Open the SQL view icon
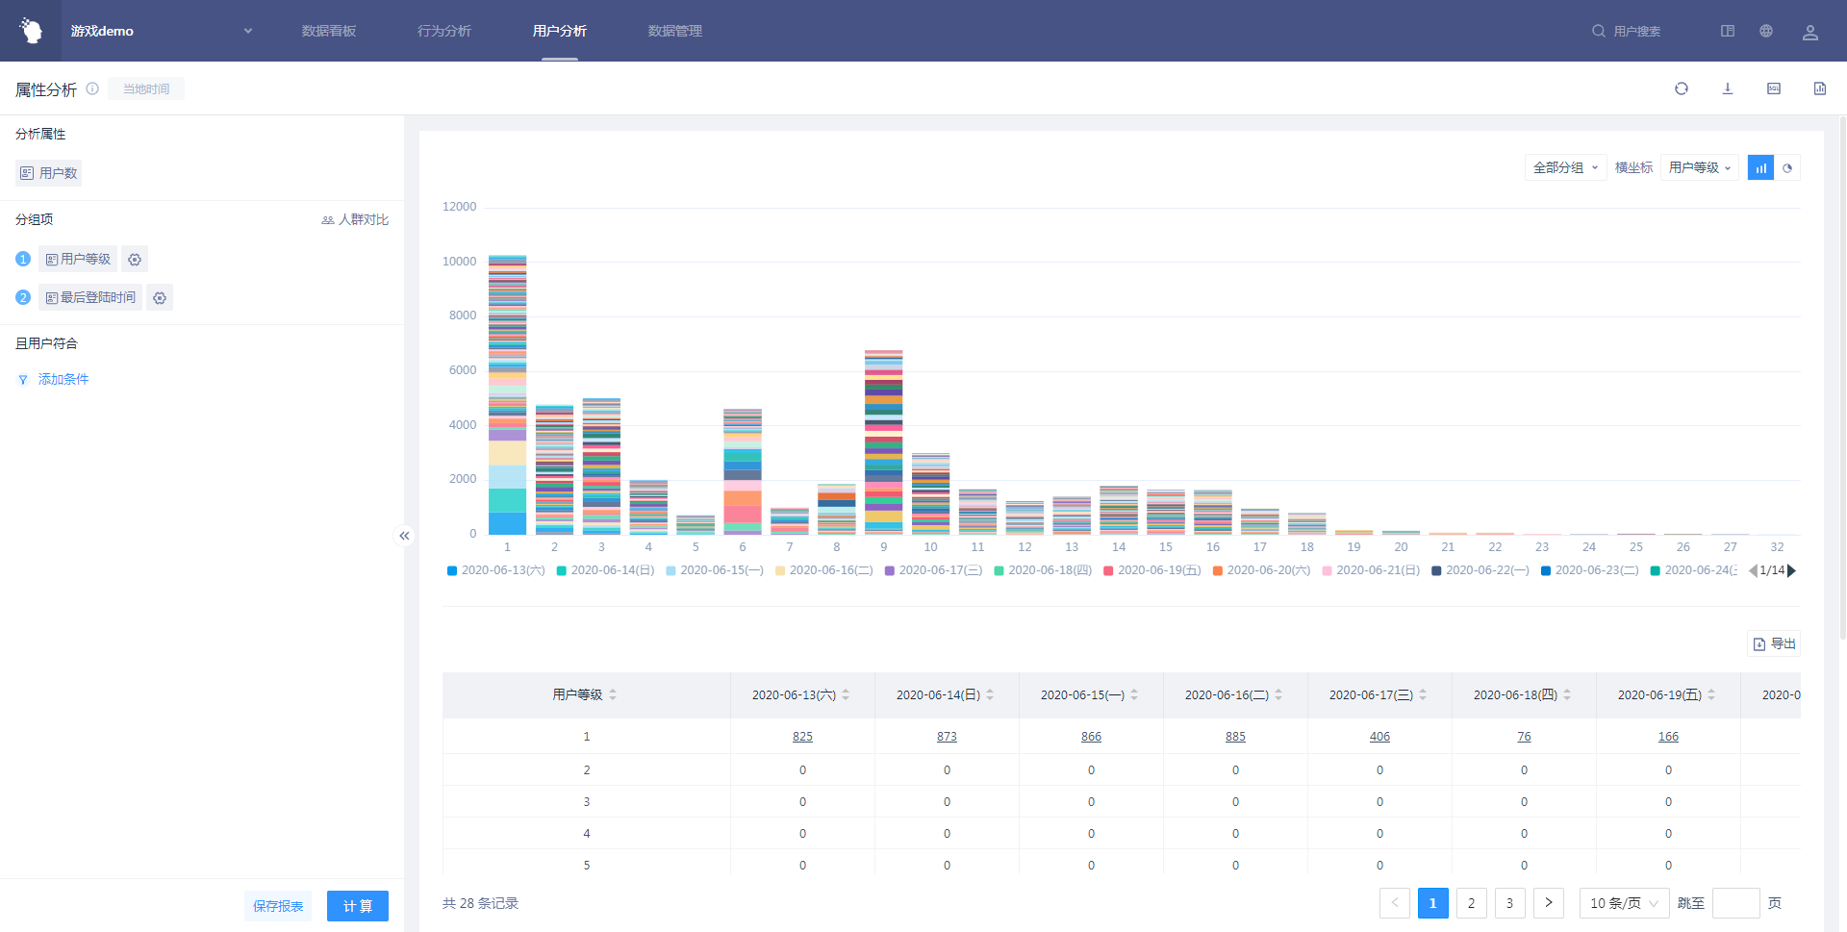 coord(1773,88)
